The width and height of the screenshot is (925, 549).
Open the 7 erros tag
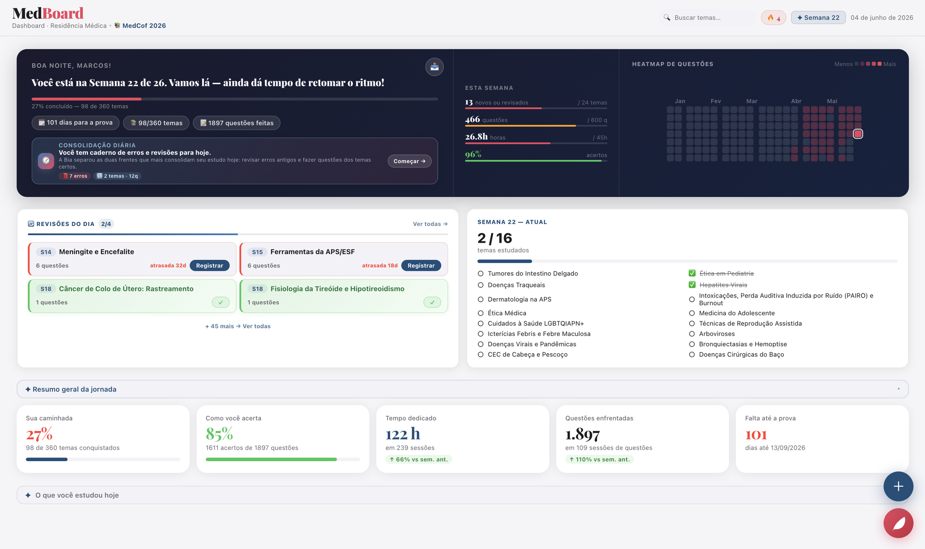click(x=75, y=176)
